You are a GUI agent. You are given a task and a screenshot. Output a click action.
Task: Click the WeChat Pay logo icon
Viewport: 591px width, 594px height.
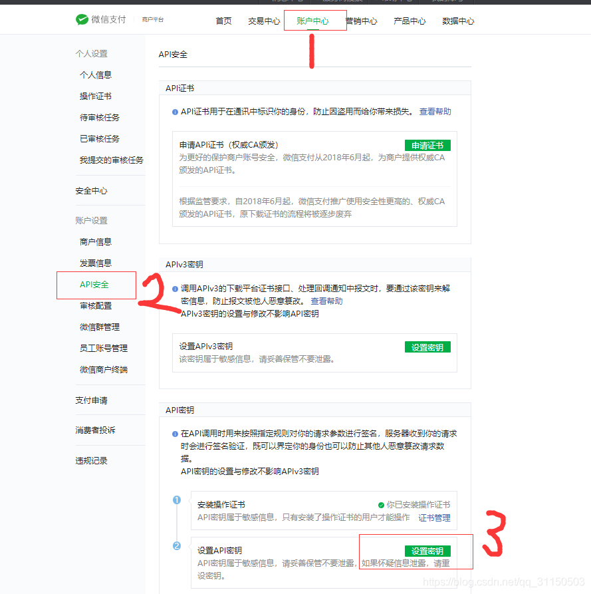pyautogui.click(x=82, y=19)
